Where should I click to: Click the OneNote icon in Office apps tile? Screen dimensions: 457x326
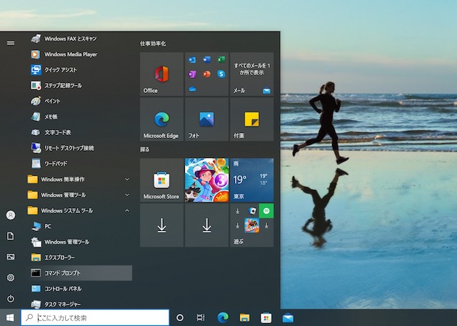pyautogui.click(x=192, y=74)
